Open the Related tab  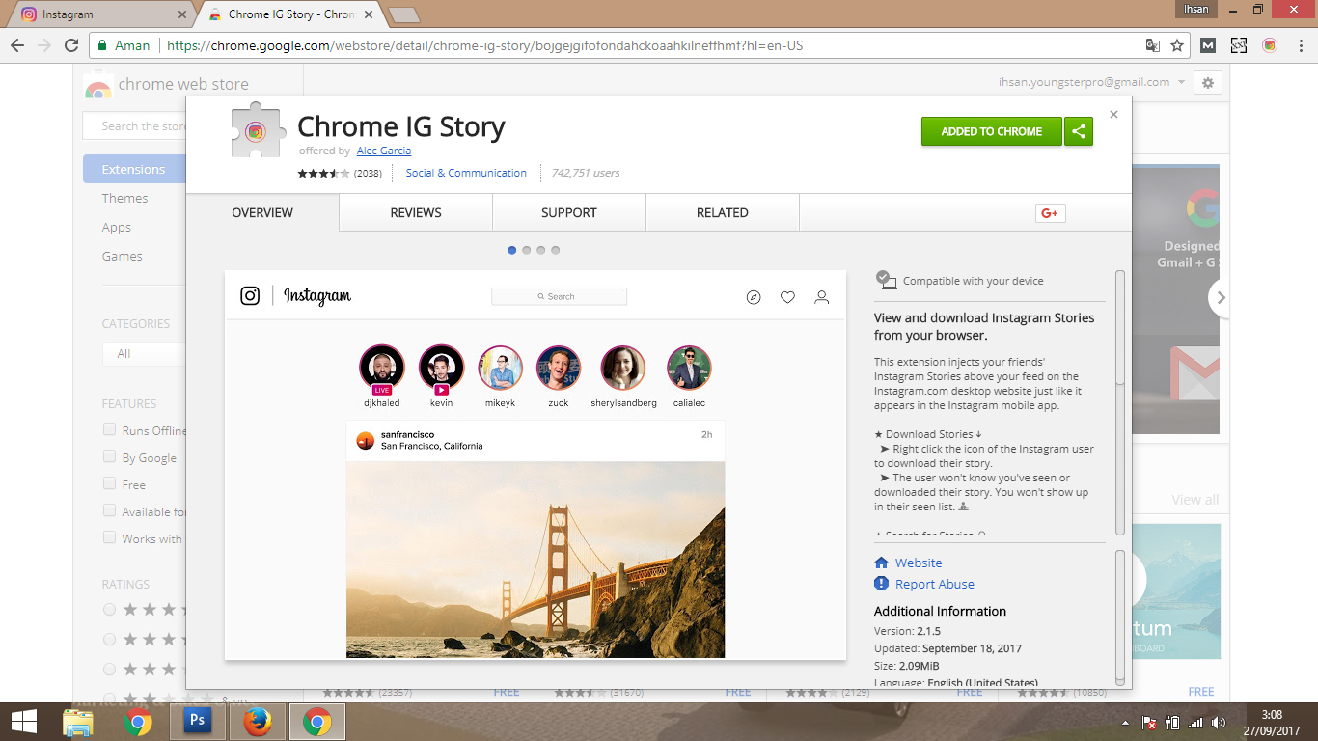[x=722, y=213]
